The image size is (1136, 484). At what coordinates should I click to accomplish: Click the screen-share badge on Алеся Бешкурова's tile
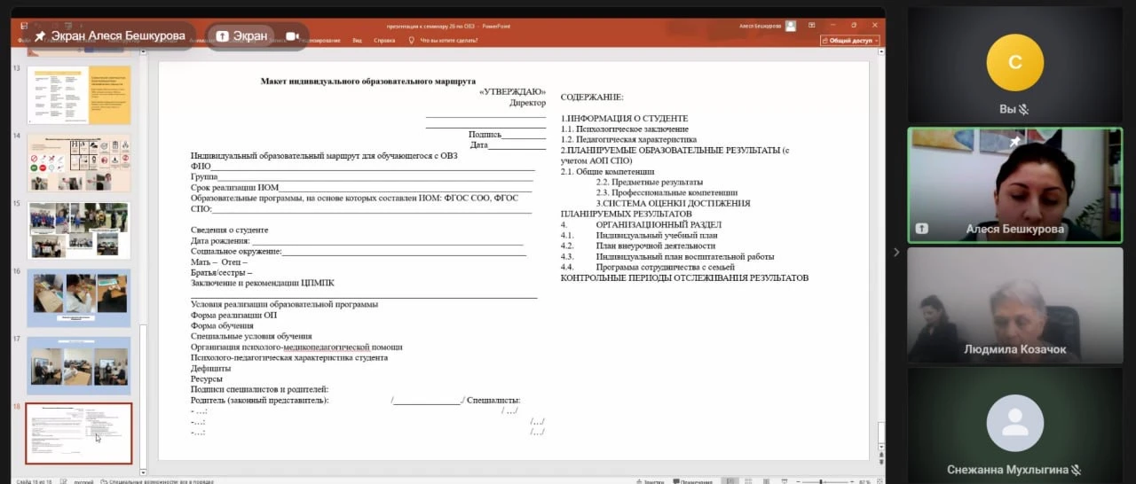[x=922, y=228]
